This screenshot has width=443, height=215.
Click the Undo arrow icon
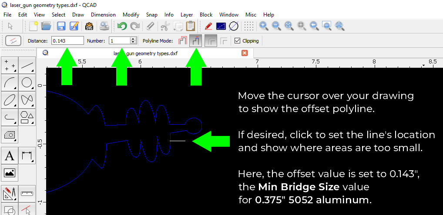coord(122,26)
